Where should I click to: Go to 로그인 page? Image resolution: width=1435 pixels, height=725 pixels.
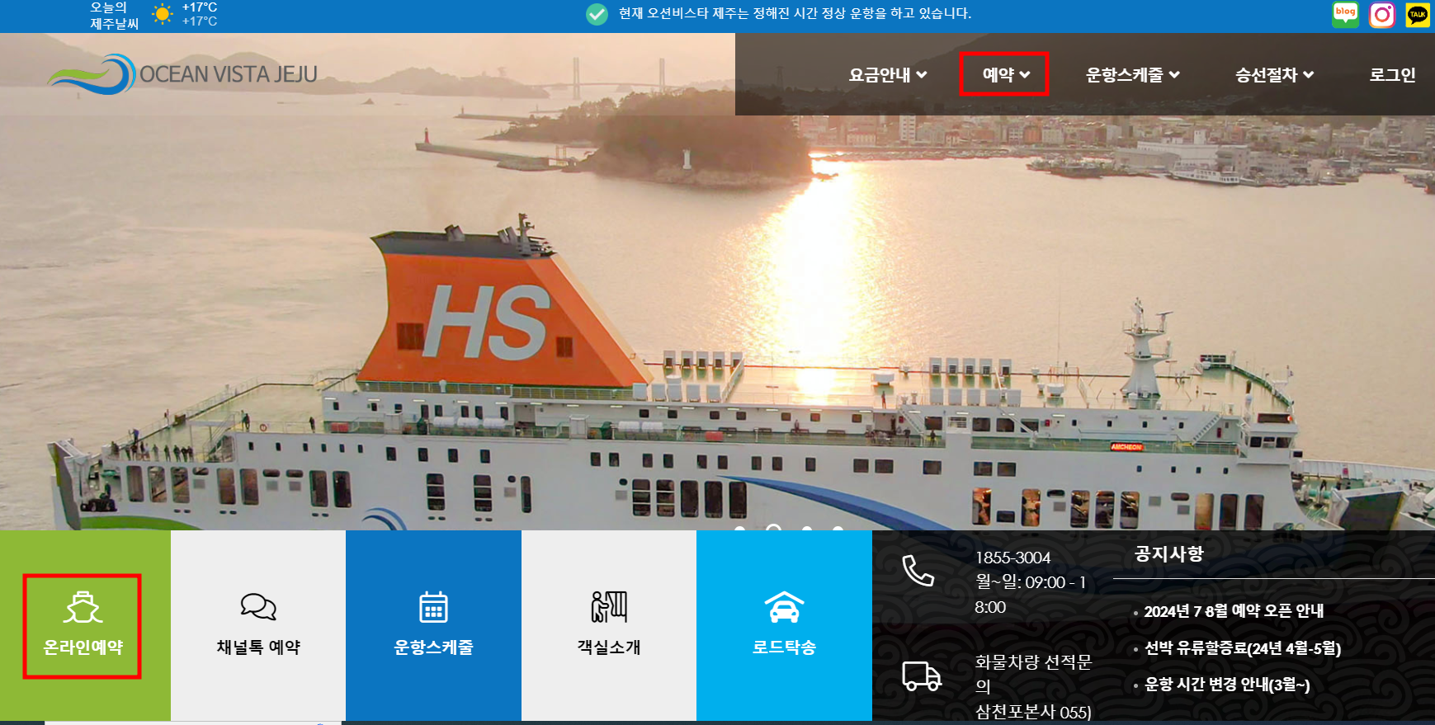[1392, 75]
